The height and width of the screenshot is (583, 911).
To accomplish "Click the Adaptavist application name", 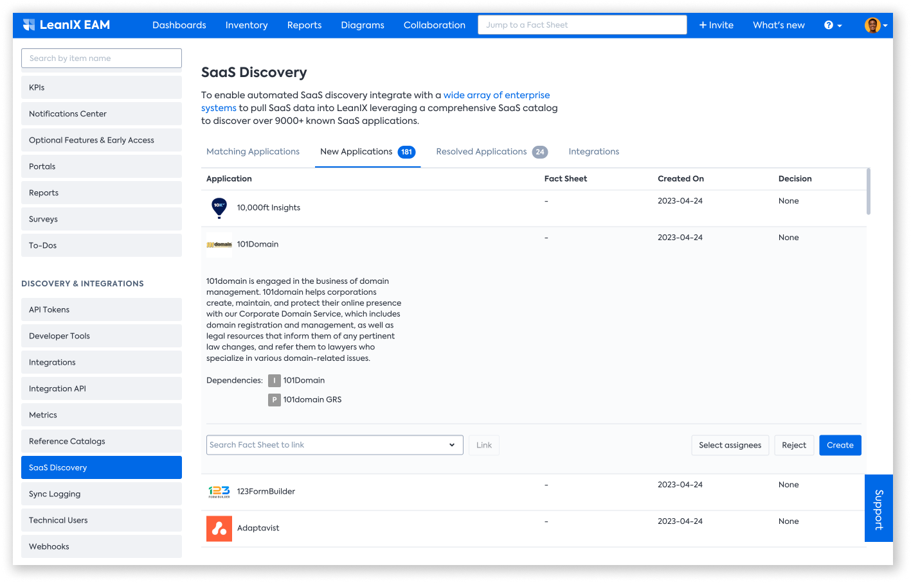I will [258, 528].
